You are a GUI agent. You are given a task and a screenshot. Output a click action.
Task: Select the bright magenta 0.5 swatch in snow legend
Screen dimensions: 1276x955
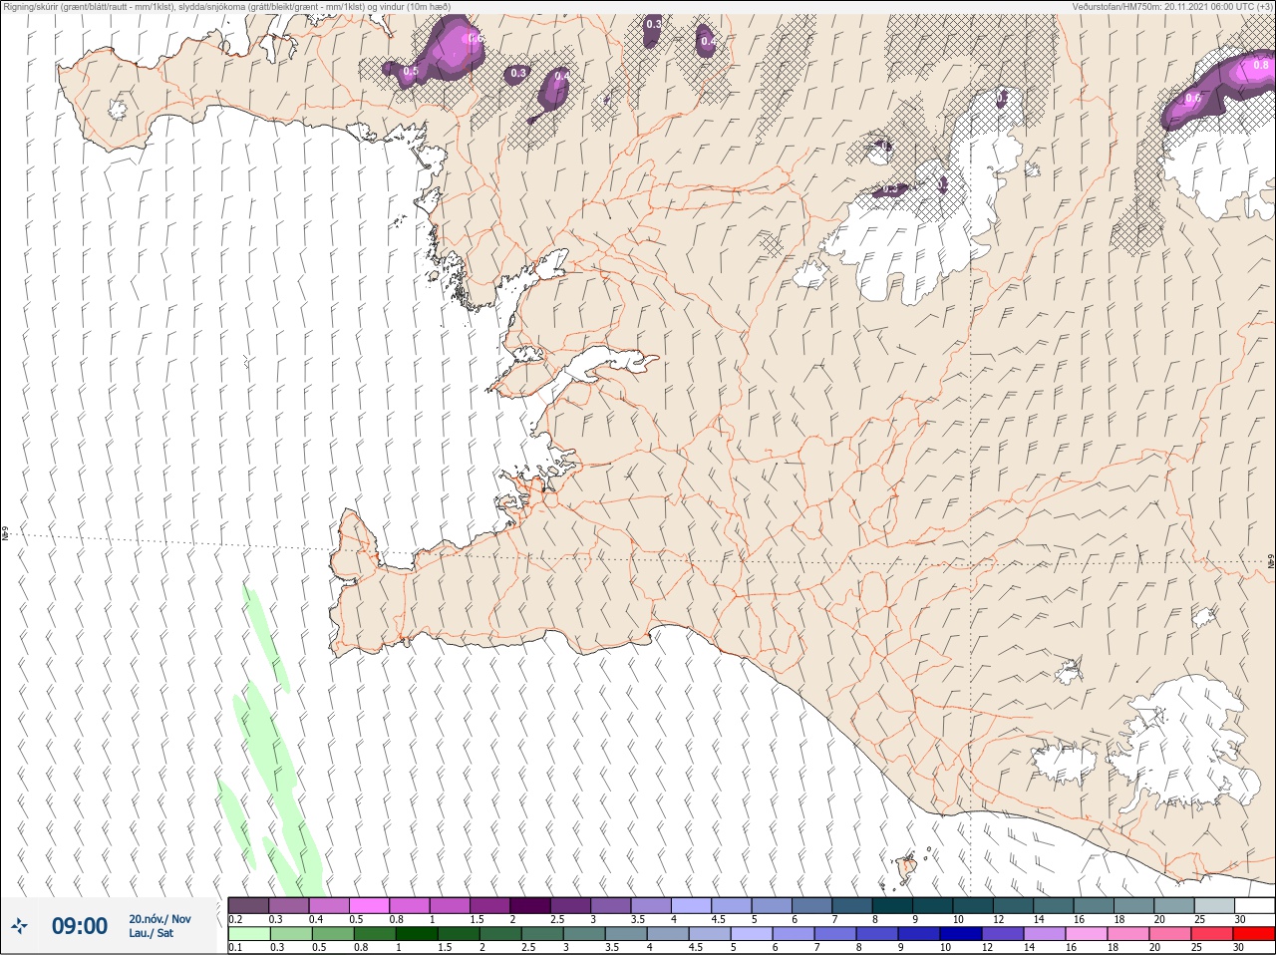(369, 905)
